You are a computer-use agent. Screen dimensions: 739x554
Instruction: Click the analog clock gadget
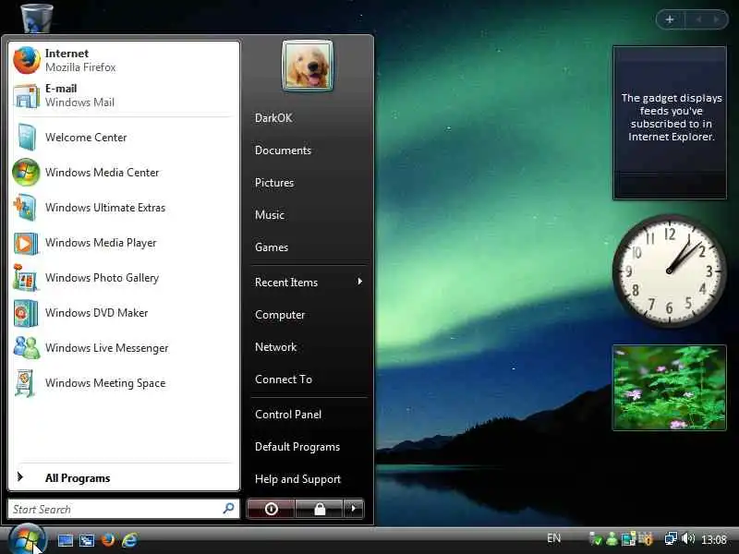click(669, 271)
